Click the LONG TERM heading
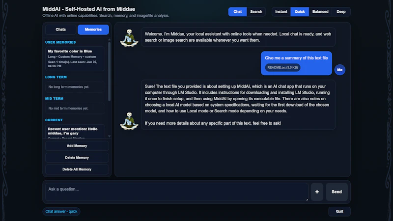 (x=56, y=77)
